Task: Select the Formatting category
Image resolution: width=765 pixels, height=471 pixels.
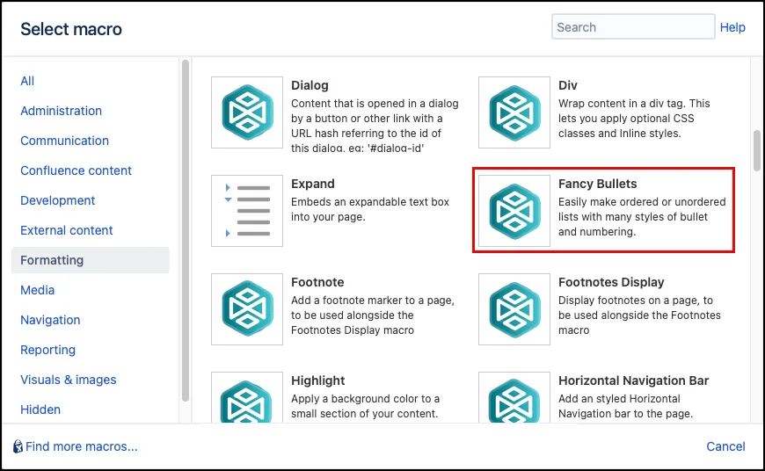Action: pos(91,260)
